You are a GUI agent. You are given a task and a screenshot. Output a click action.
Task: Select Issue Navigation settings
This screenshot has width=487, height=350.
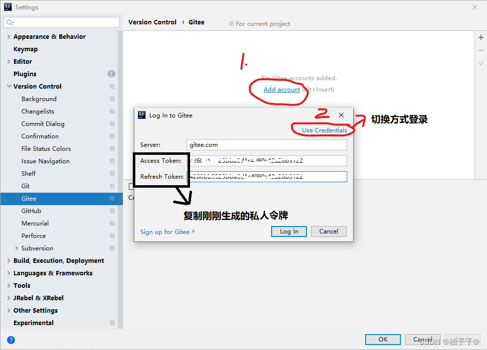tap(45, 161)
